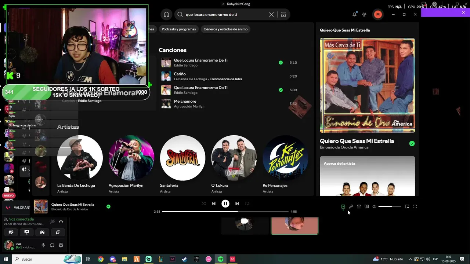Toggle saved check on the 5:09 song row
Screen dimensions: 470x264
coord(281,90)
